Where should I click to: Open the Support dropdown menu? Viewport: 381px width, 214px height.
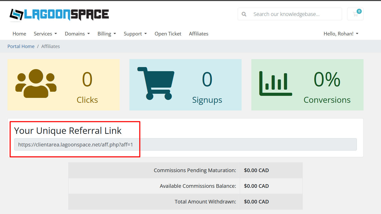click(x=135, y=34)
